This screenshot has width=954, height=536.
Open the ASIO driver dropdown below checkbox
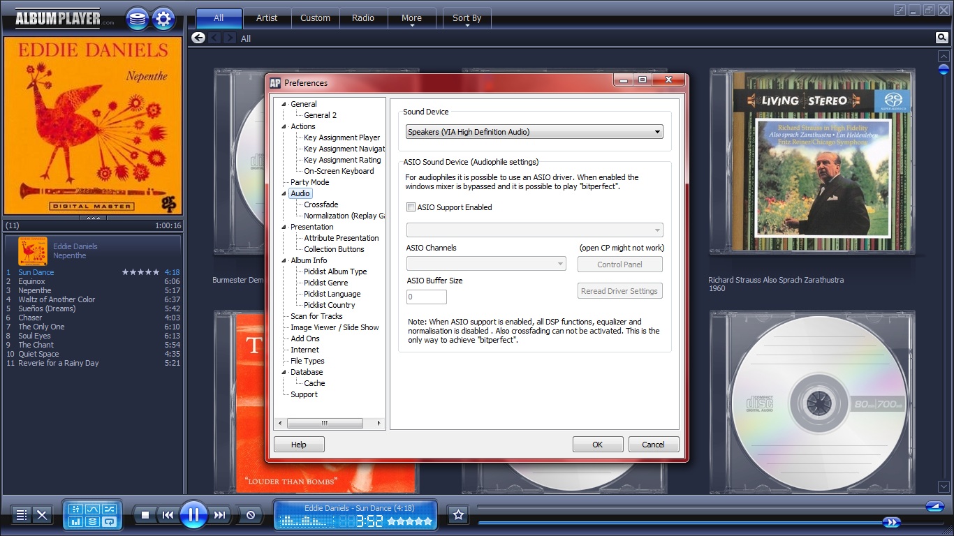tap(534, 230)
